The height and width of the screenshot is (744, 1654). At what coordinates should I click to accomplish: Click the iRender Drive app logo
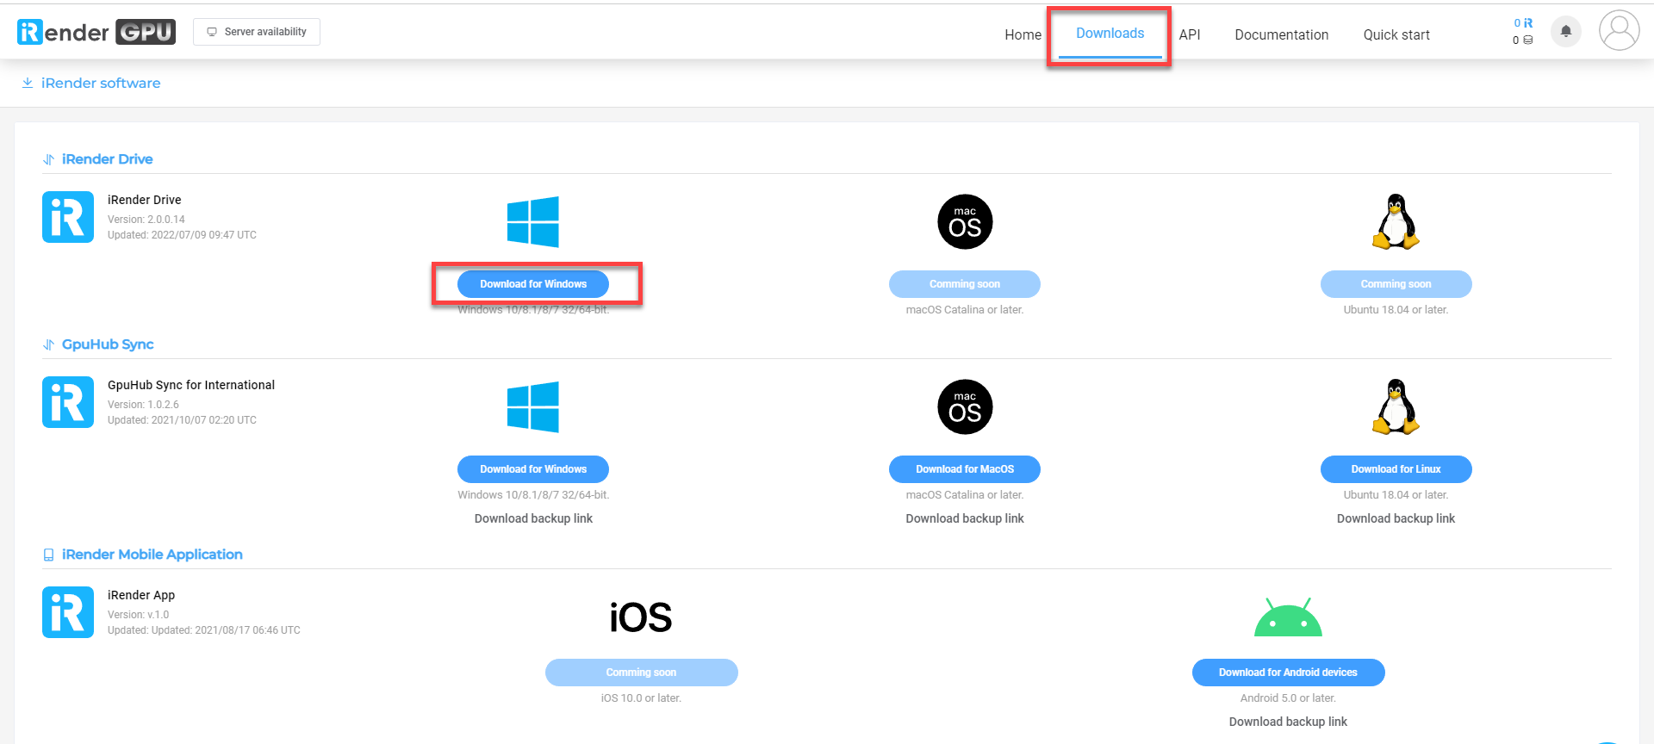point(68,217)
